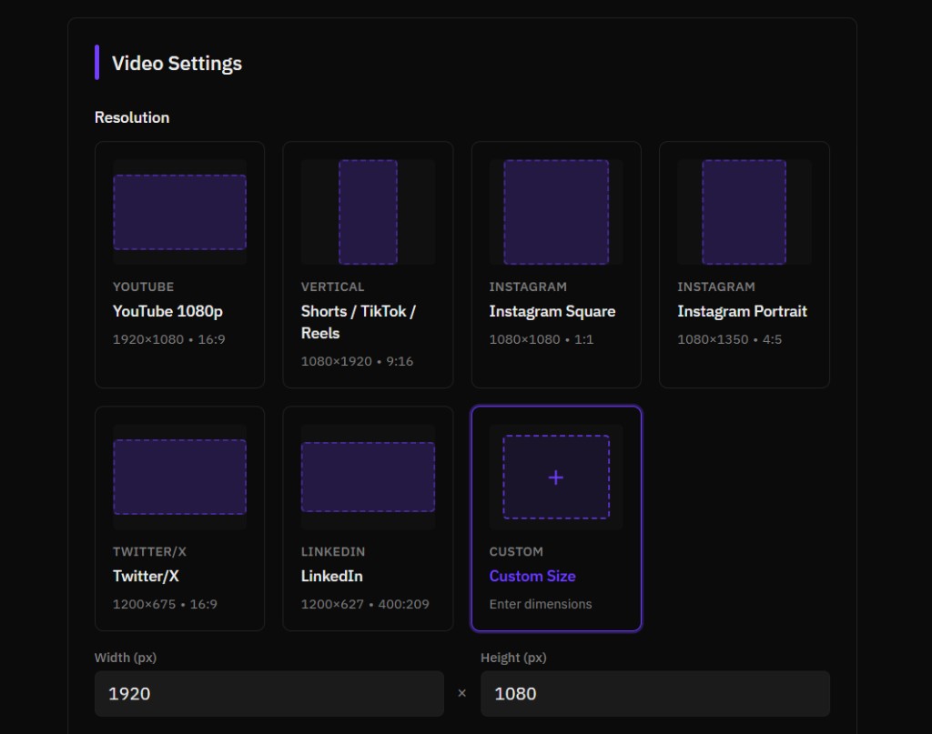Select the YouTube 1080p resolution preset
932x734 pixels.
pyautogui.click(x=179, y=265)
